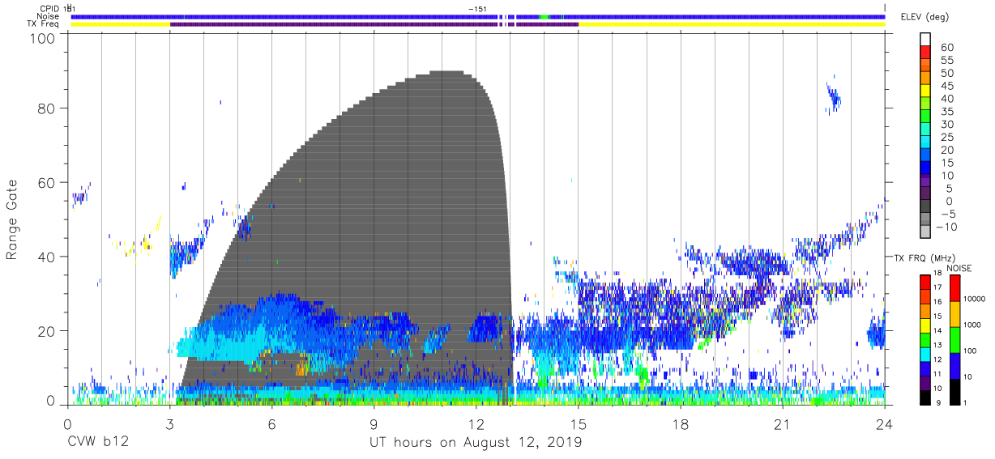The image size is (995, 459).
Task: Click the '-151' CPID value above the plot
Action: tap(477, 8)
